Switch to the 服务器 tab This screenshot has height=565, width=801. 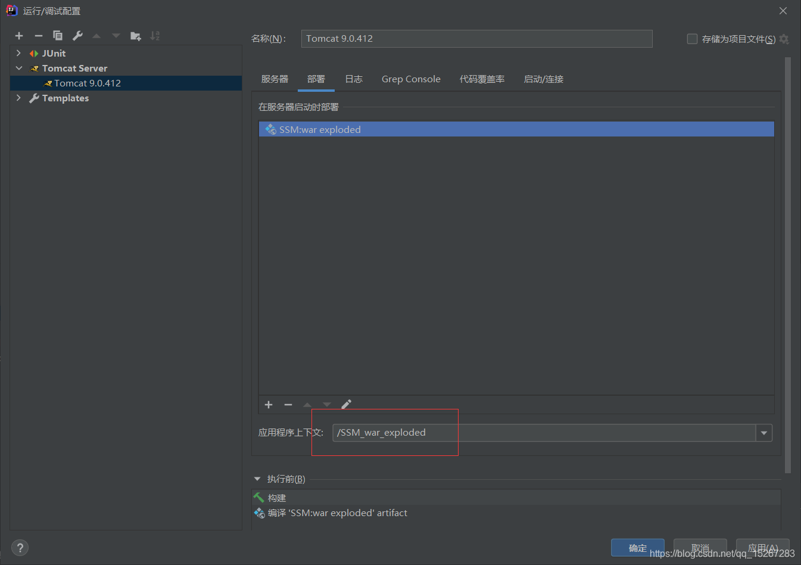click(x=275, y=79)
